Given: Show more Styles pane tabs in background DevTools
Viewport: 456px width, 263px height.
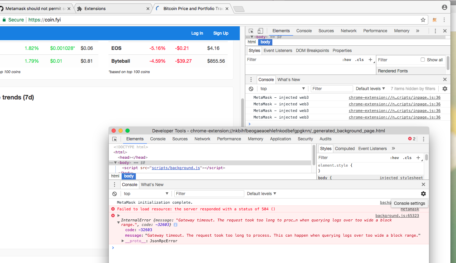Looking at the screenshot, I should pos(393,149).
